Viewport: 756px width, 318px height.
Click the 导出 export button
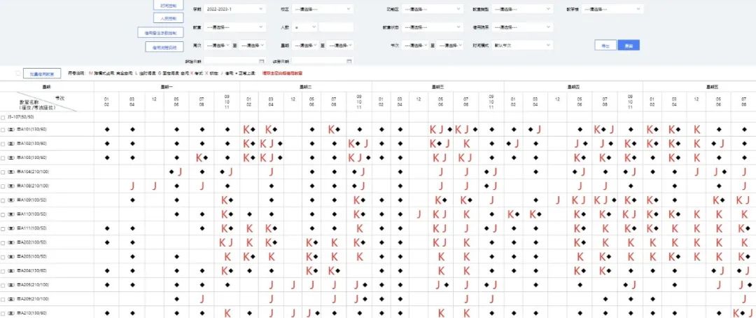coord(605,45)
